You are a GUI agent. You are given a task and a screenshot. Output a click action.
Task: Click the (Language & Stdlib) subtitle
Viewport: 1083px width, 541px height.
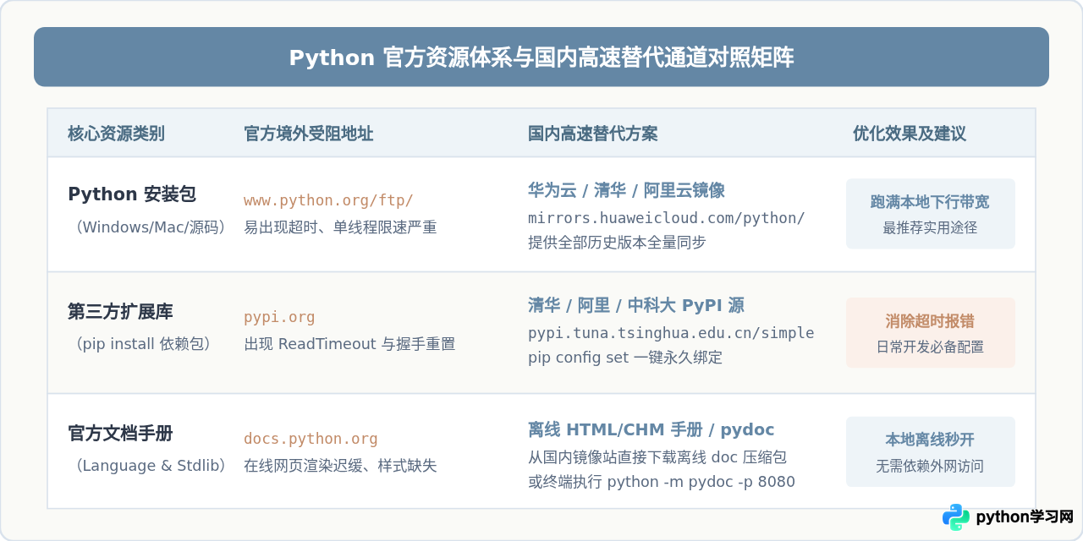(x=151, y=466)
